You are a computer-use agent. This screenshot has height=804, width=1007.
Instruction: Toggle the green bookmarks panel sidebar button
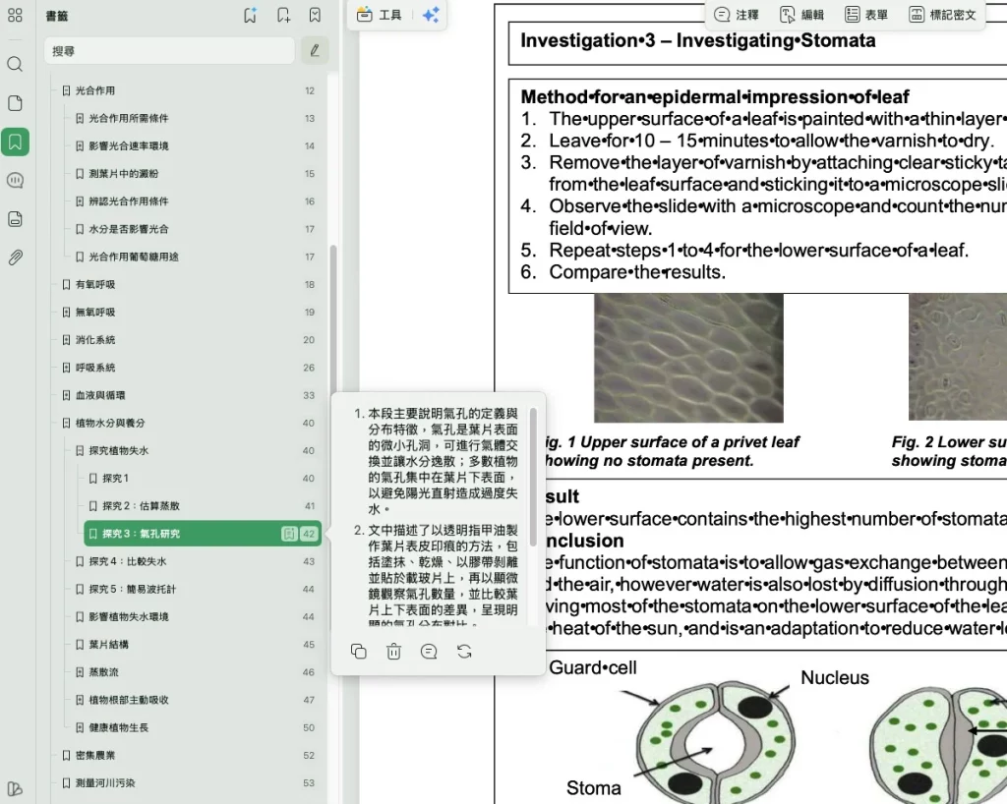click(x=15, y=142)
